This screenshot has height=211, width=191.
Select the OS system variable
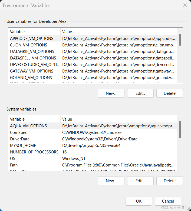coord(93,159)
